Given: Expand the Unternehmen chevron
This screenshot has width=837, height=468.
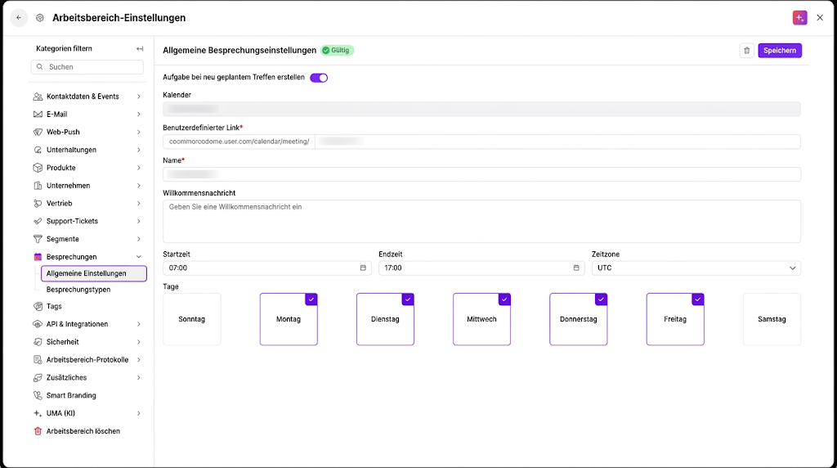Looking at the screenshot, I should pos(139,186).
